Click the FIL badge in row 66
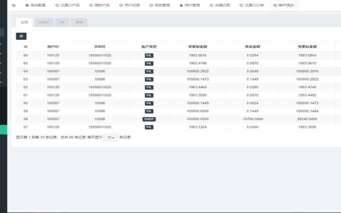This screenshot has height=213, width=341. pyautogui.click(x=149, y=55)
